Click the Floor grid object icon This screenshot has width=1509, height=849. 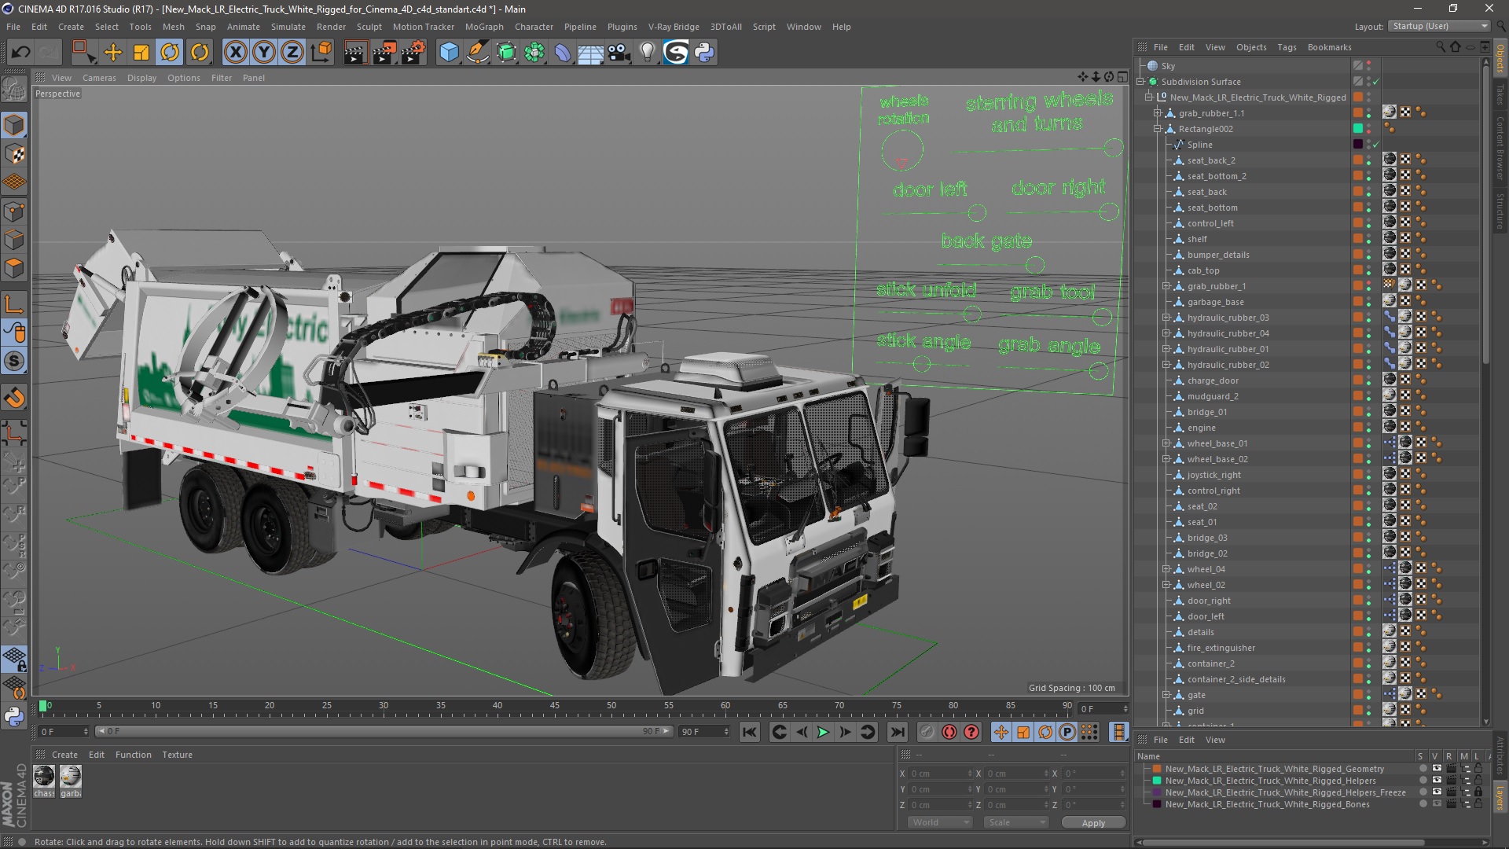tap(590, 53)
